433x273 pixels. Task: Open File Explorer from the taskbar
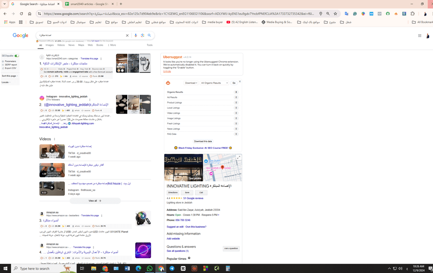click(x=93, y=268)
